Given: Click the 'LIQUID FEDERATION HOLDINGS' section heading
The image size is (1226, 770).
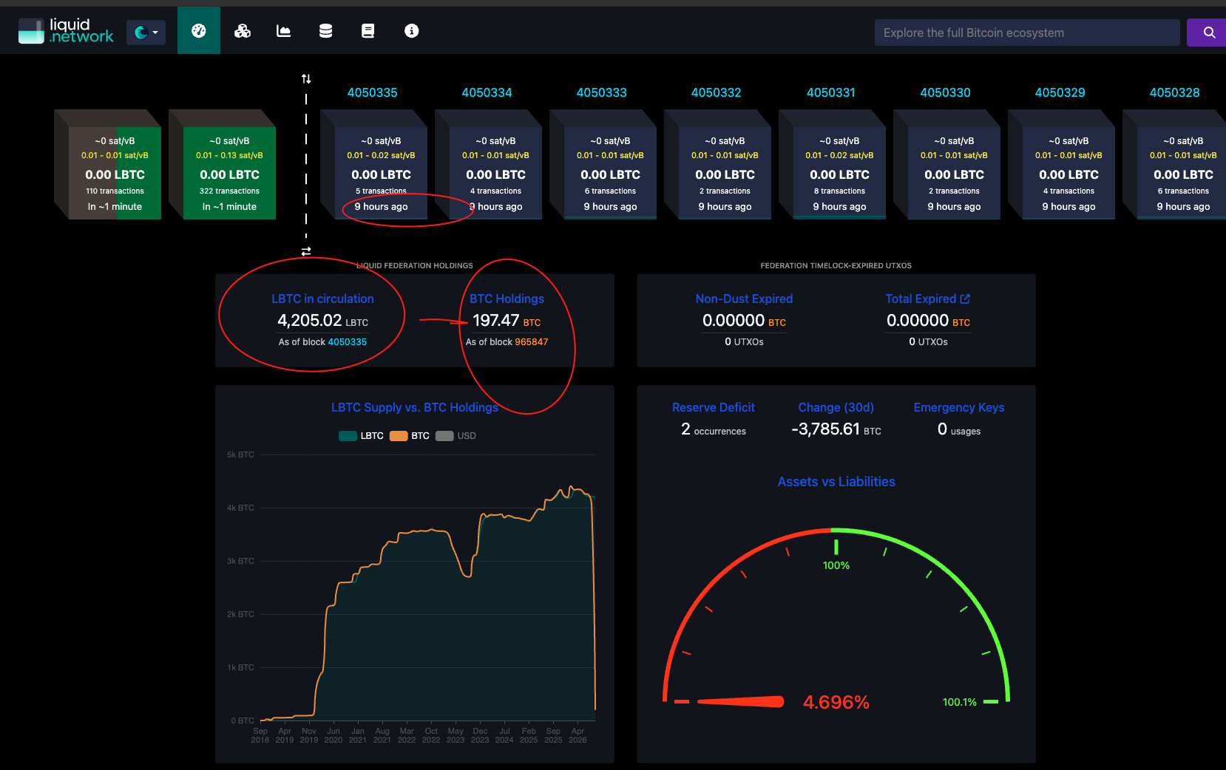Looking at the screenshot, I should tap(415, 265).
